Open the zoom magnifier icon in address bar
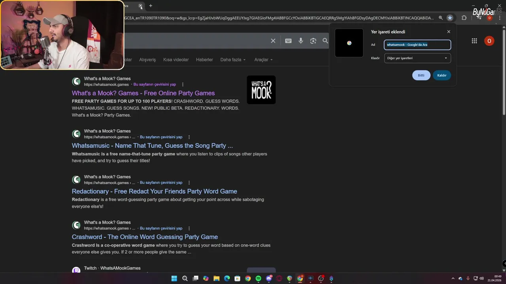 441,18
